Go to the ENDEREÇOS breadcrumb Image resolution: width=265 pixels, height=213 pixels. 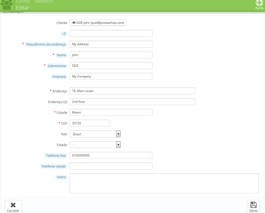44,2
